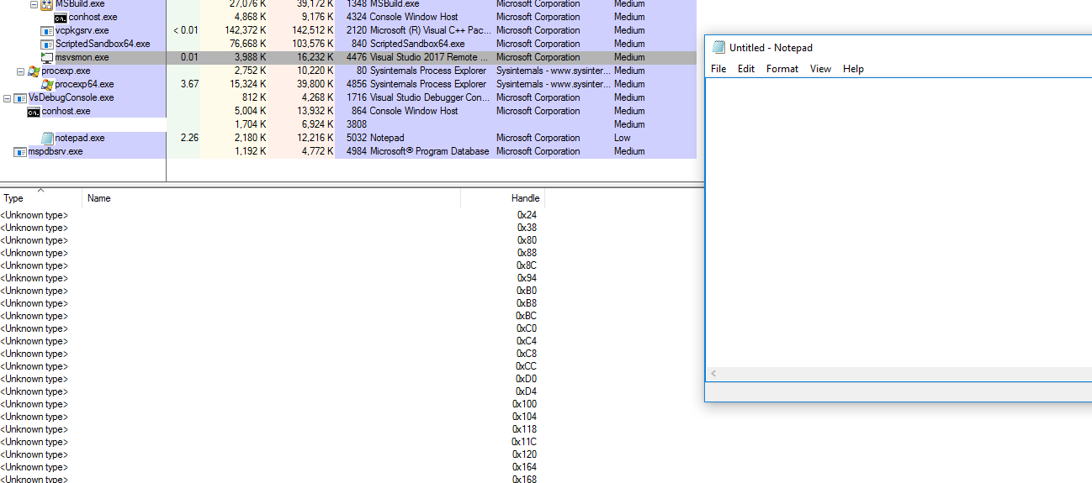Image resolution: width=1092 pixels, height=483 pixels.
Task: Click conhost.exe console icon under VsDebugConsole.exe
Action: (x=34, y=111)
